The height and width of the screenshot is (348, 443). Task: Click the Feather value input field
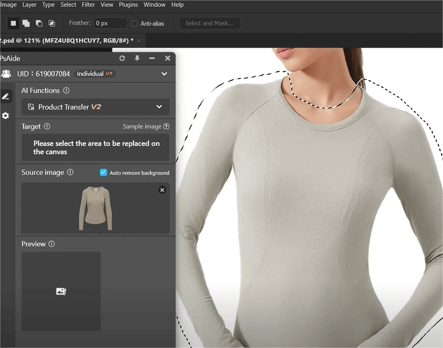pos(111,23)
